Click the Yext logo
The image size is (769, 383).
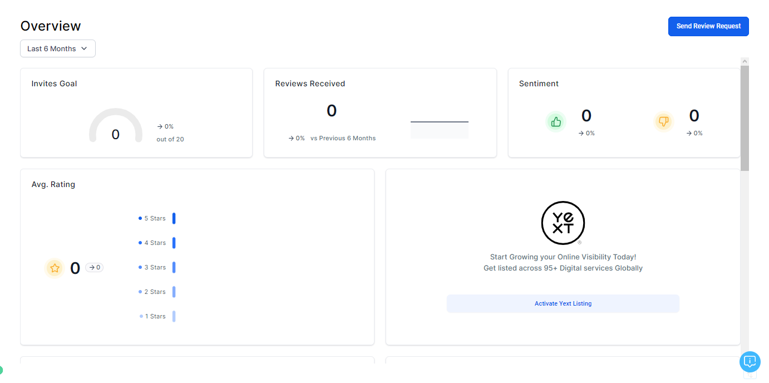click(563, 223)
